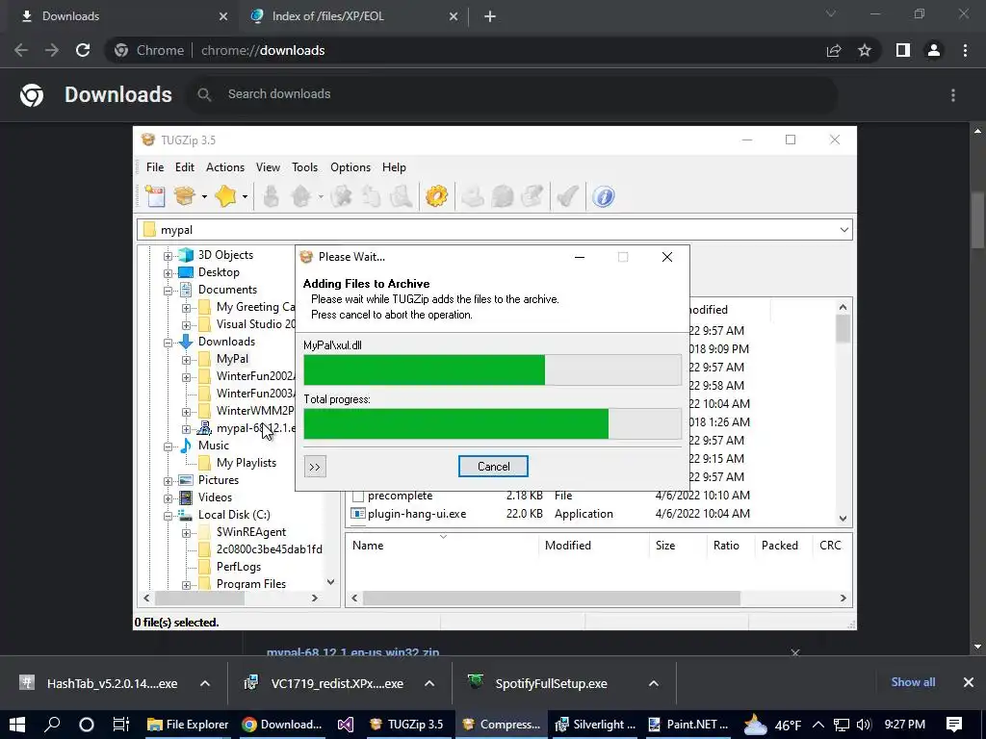Select the My Playlists folder in the tree
This screenshot has height=739, width=986.
click(x=246, y=463)
